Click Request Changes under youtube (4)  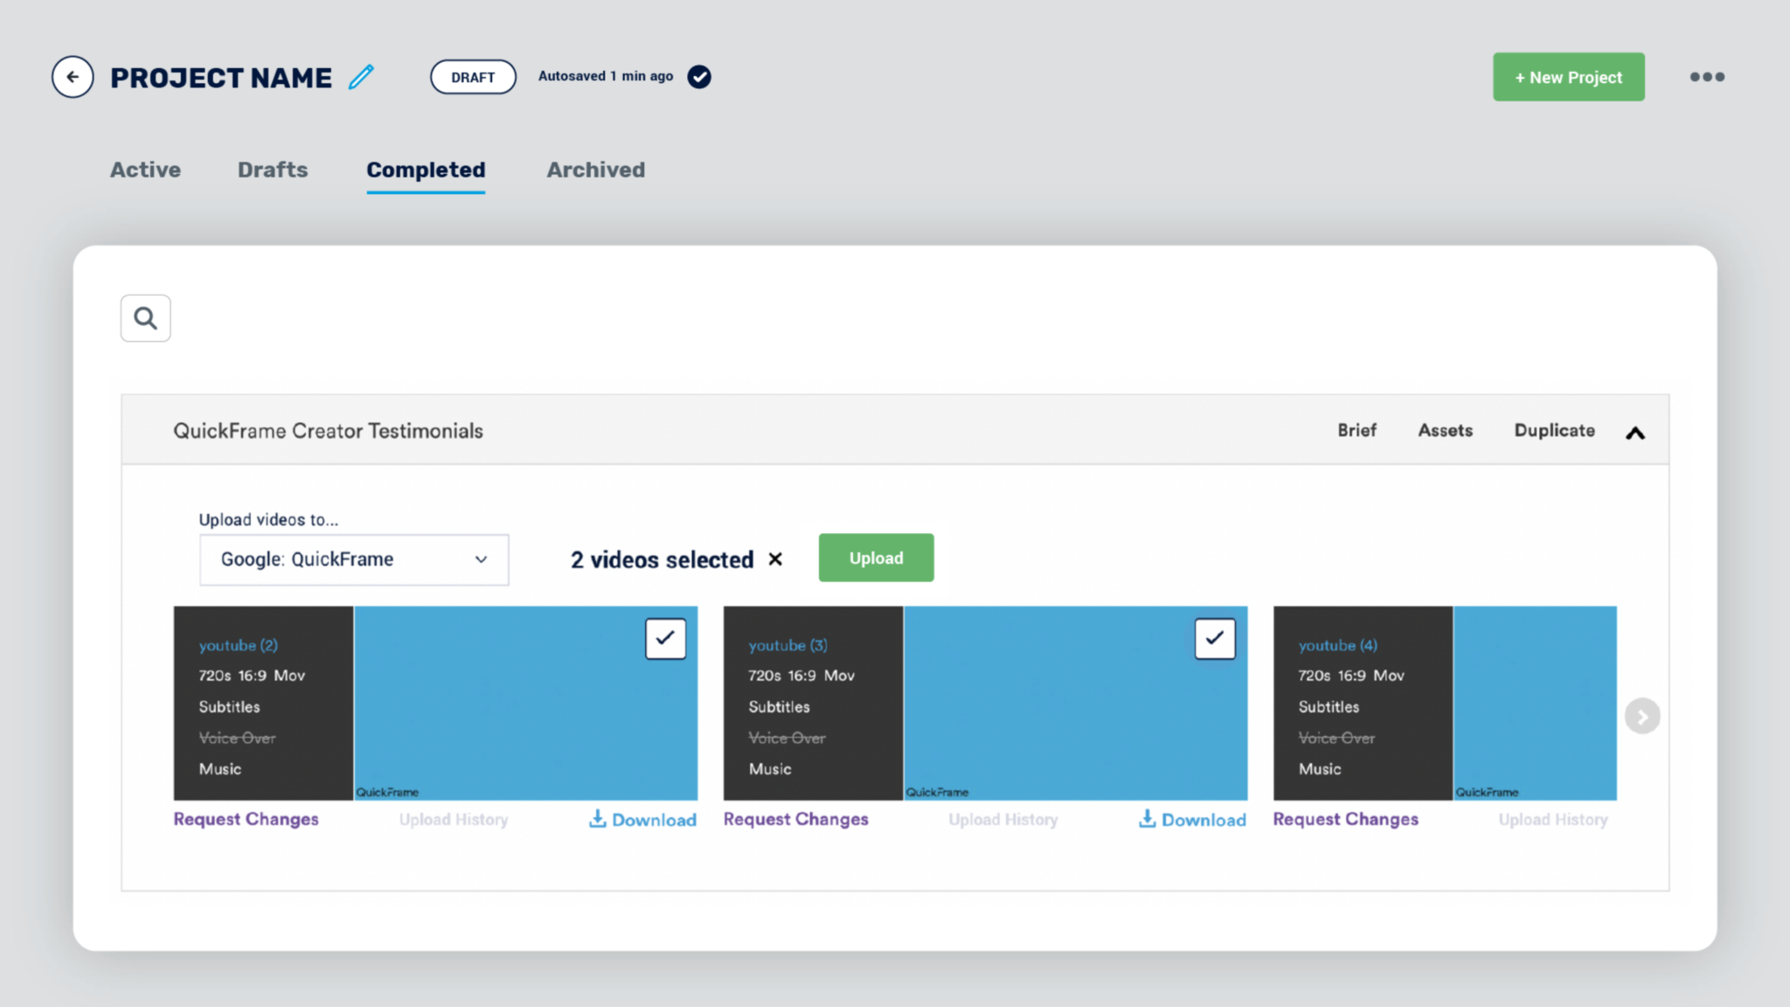(1345, 819)
